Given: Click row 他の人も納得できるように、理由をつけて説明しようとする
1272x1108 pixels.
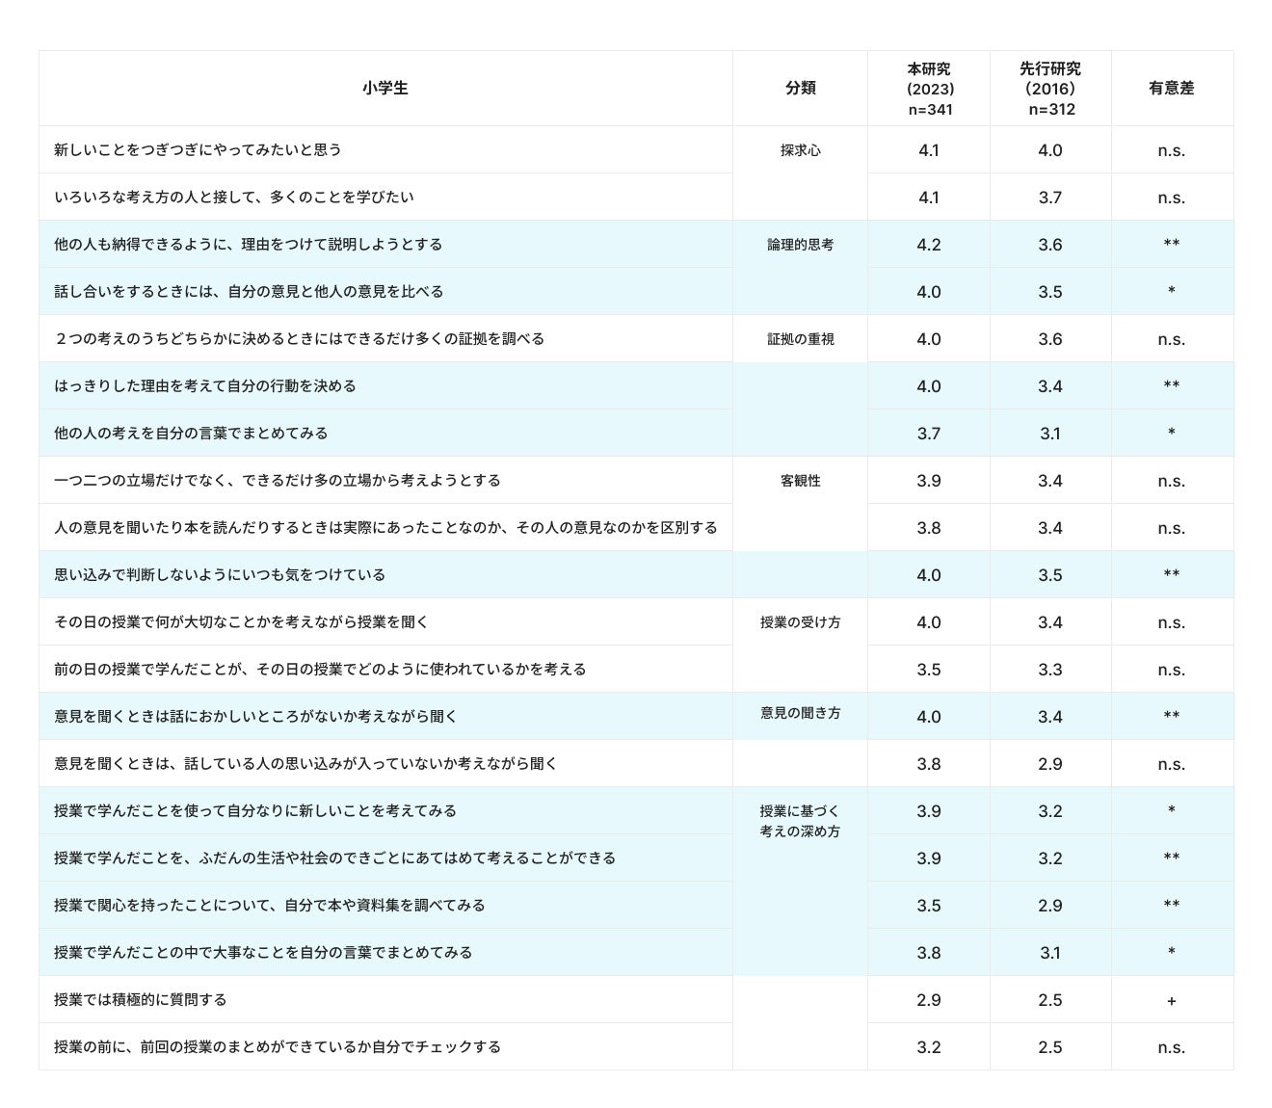Looking at the screenshot, I should tap(636, 244).
